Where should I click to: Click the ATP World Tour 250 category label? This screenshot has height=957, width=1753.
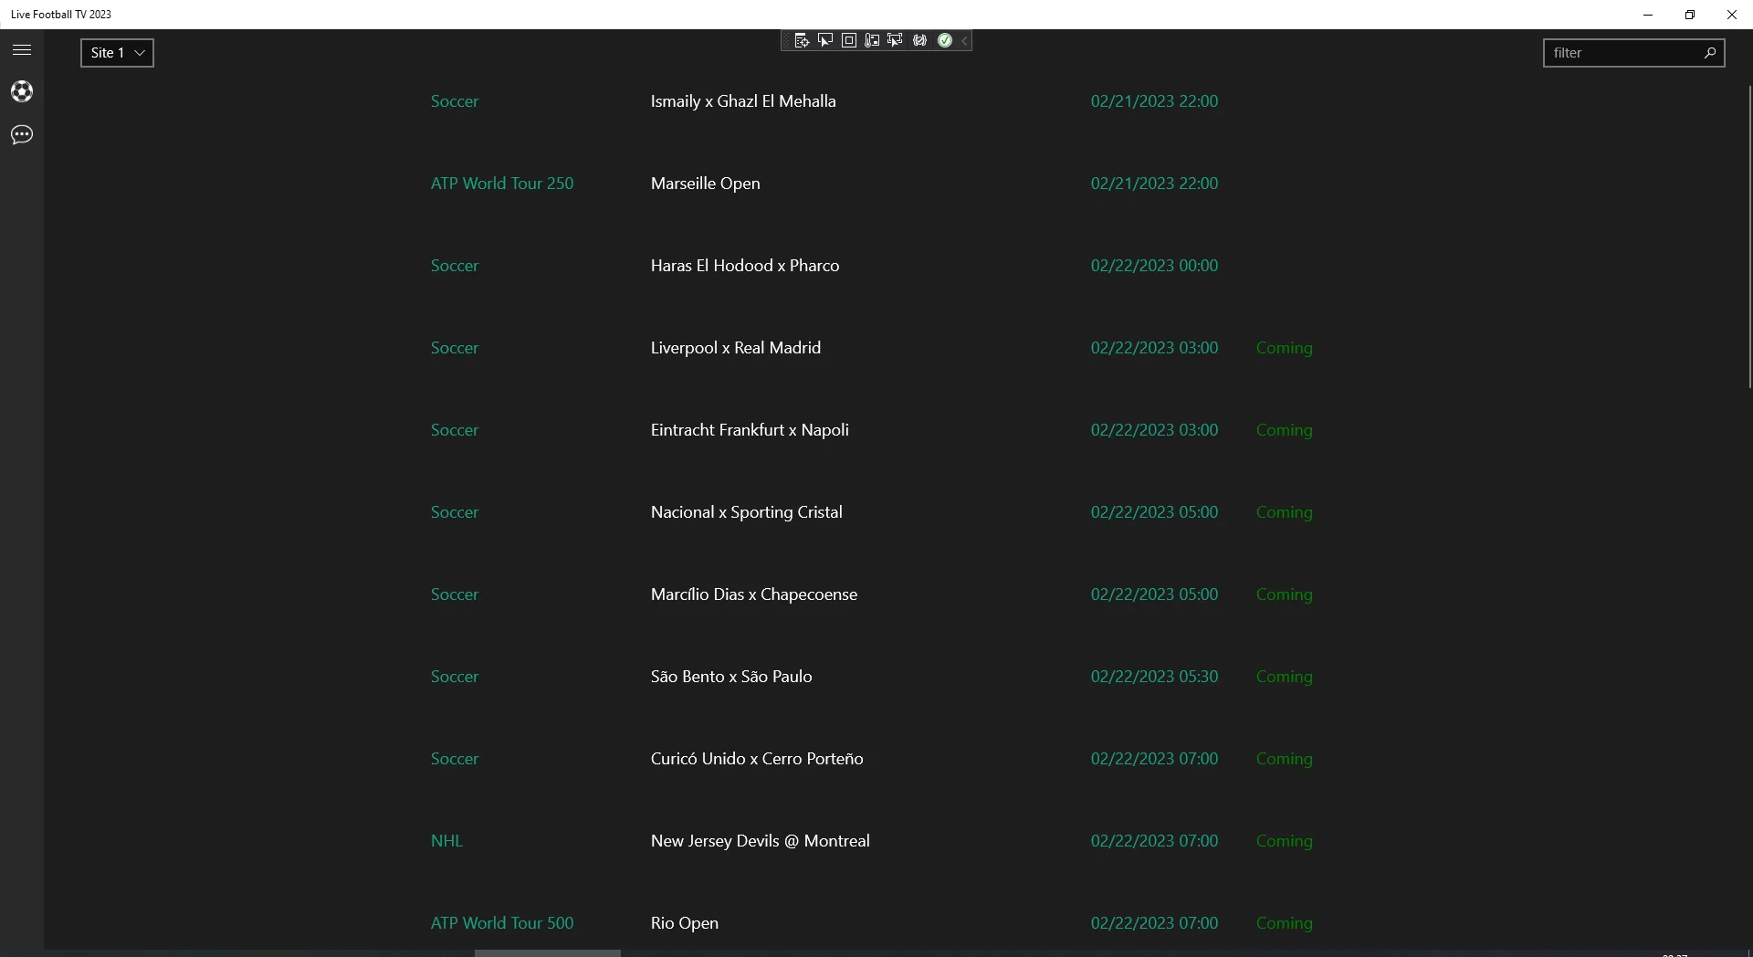pyautogui.click(x=502, y=184)
